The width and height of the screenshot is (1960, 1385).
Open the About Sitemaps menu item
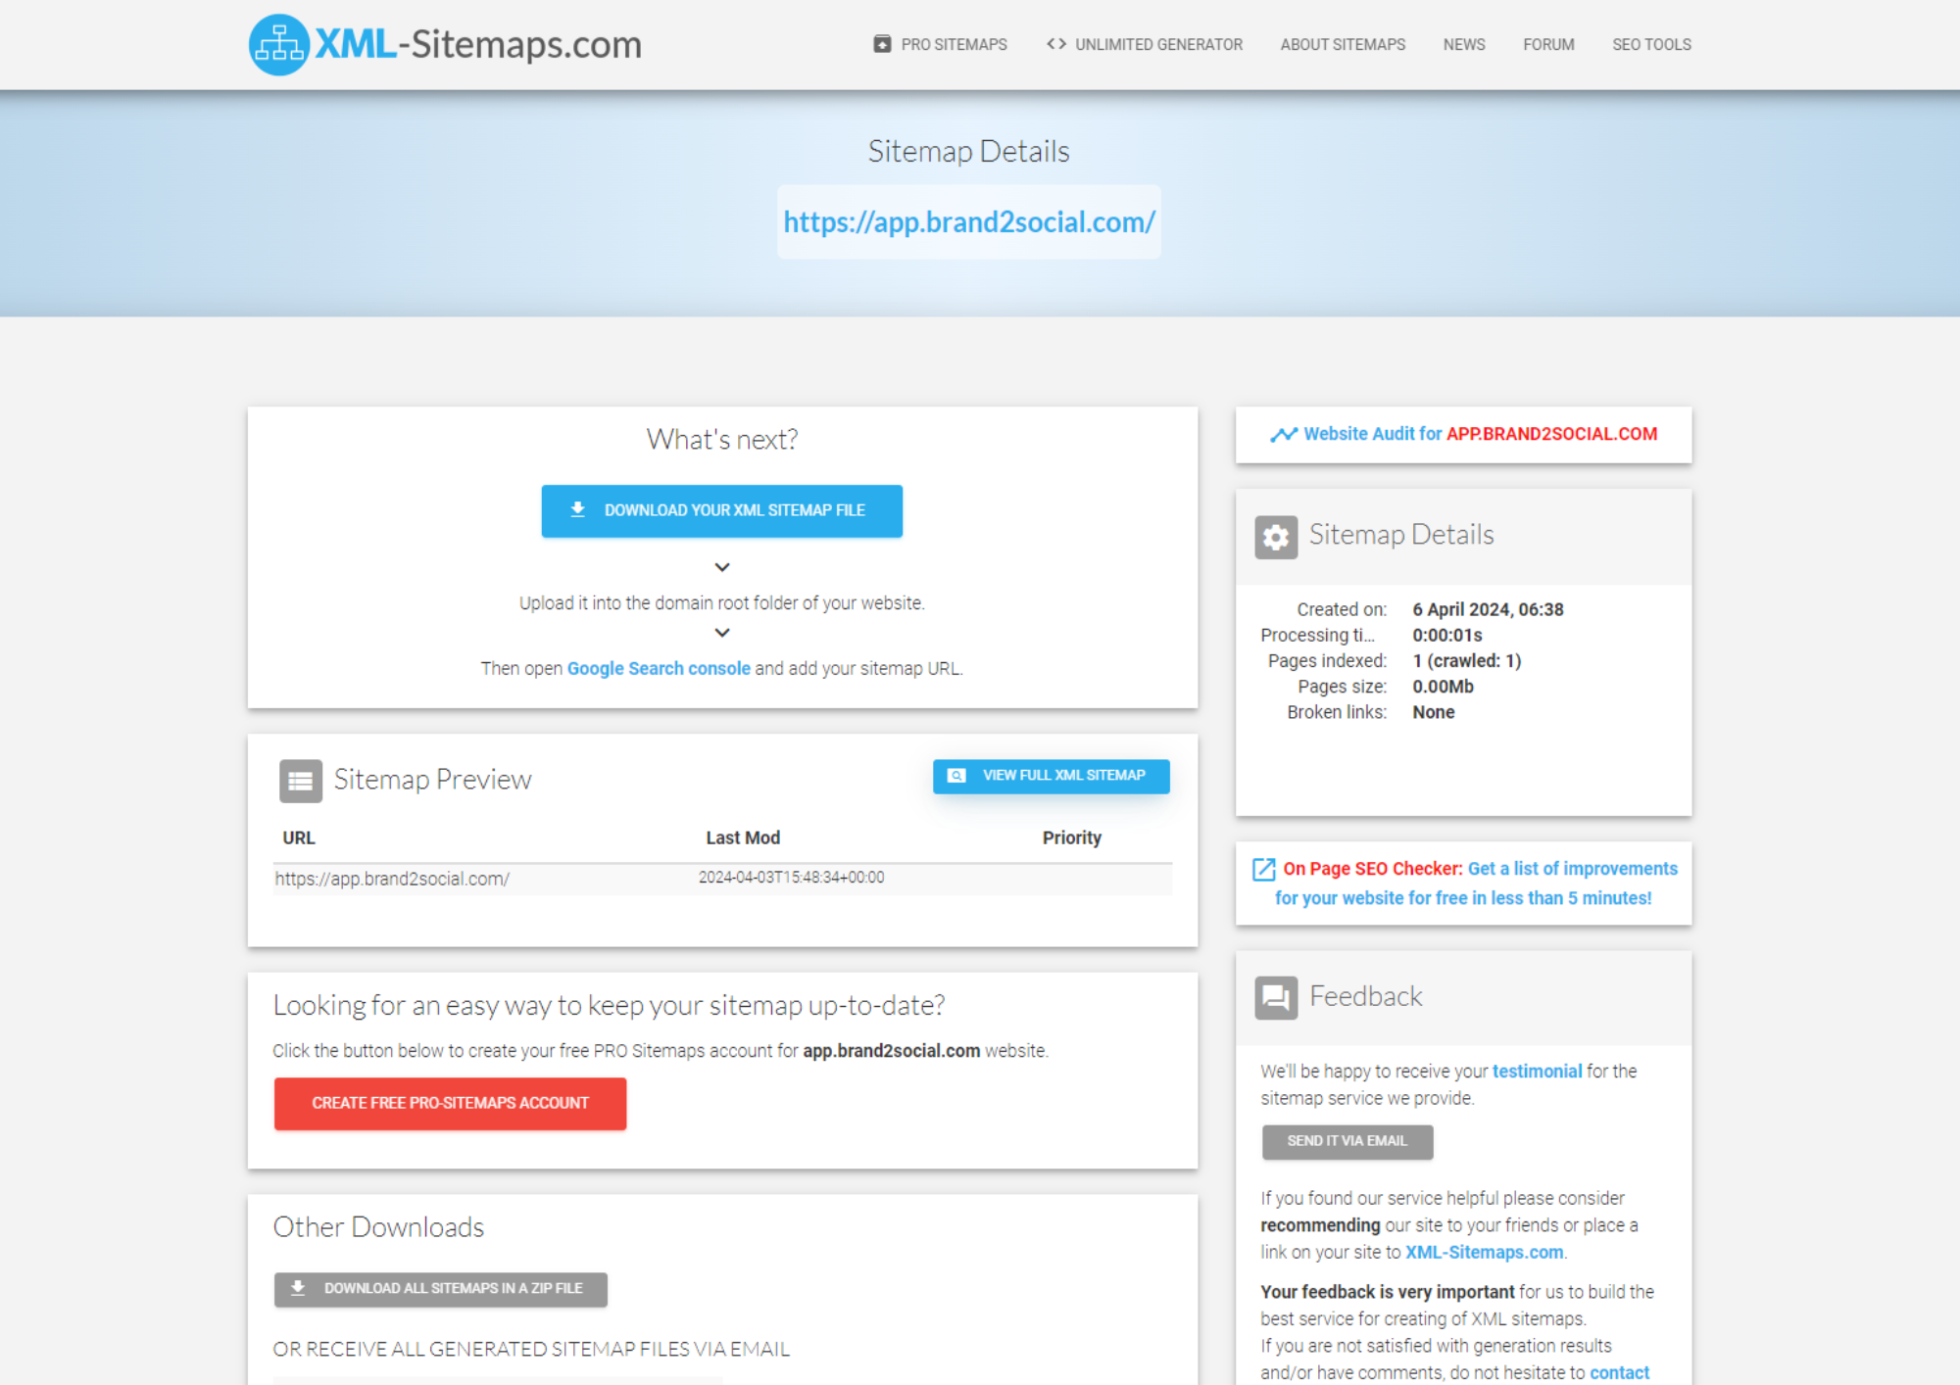point(1342,44)
